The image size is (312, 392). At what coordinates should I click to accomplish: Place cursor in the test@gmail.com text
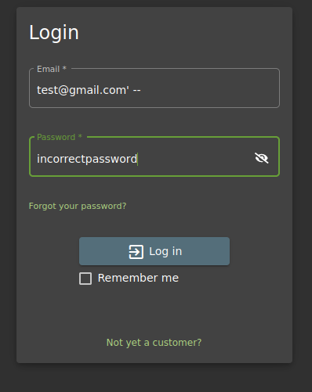point(83,90)
